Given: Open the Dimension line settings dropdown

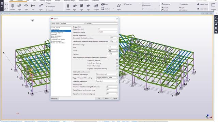Looking at the screenshot, I should pyautogui.click(x=107, y=81).
